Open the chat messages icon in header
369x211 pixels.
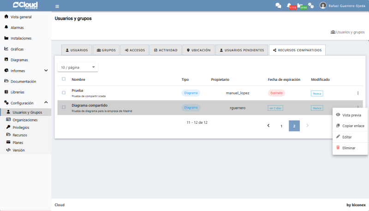click(x=278, y=6)
